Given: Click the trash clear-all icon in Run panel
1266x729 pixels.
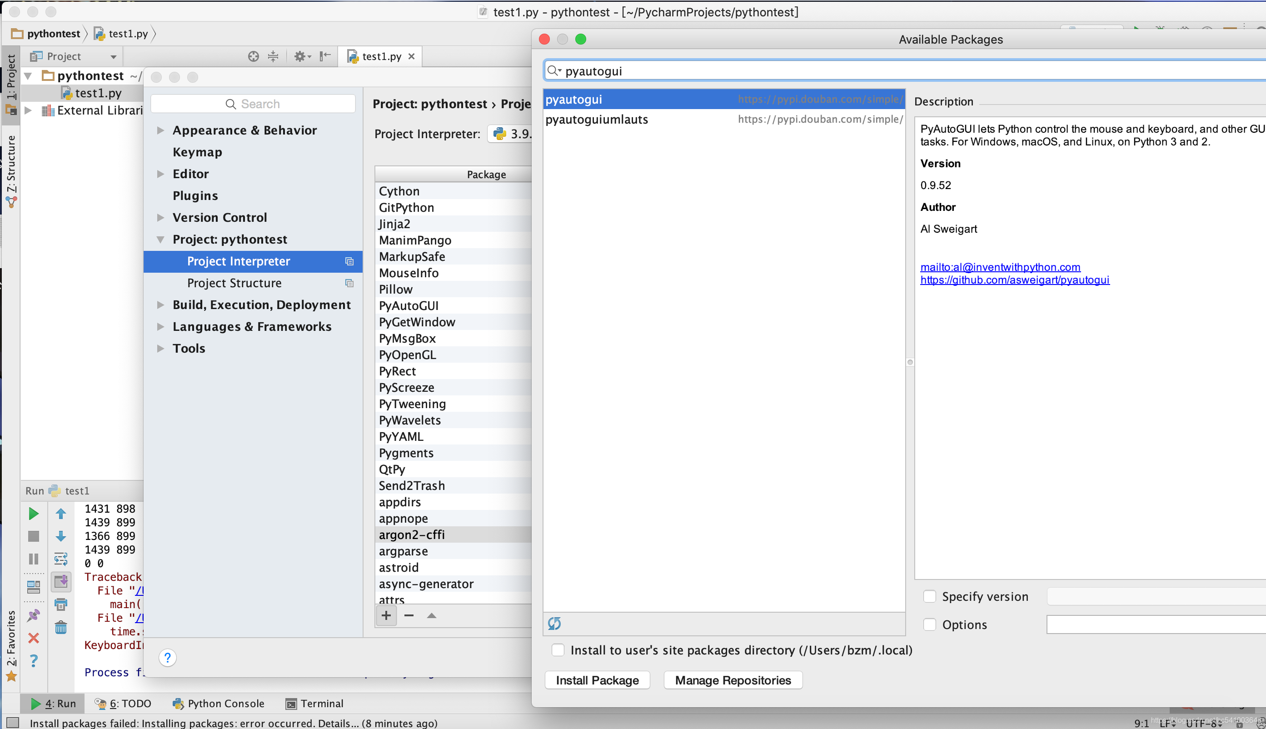Looking at the screenshot, I should tap(60, 627).
